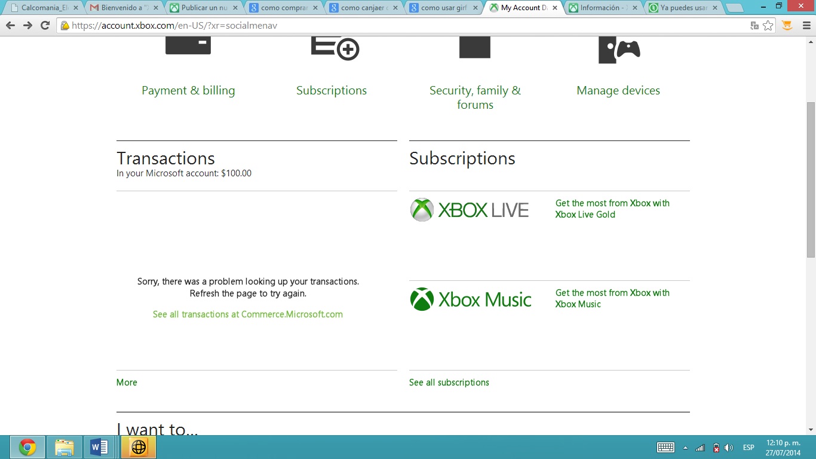Screen dimensions: 816x459
Task: Open the Subscriptions link under icon
Action: pos(332,90)
